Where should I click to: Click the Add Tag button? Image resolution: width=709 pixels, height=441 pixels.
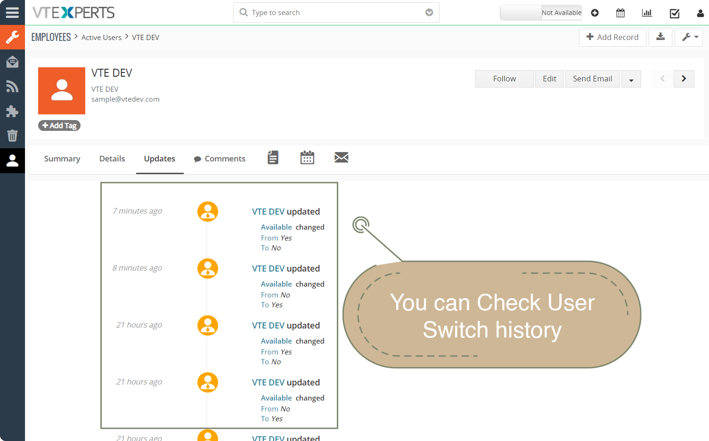(59, 125)
